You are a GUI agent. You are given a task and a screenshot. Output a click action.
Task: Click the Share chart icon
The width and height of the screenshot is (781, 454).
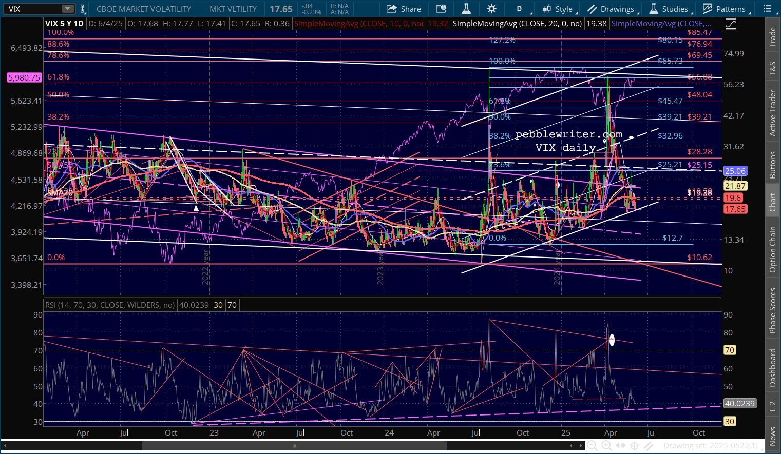(403, 9)
